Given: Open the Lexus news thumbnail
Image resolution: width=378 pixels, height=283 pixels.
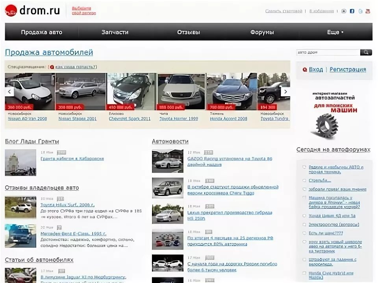Looking at the screenshot, I should 168,214.
